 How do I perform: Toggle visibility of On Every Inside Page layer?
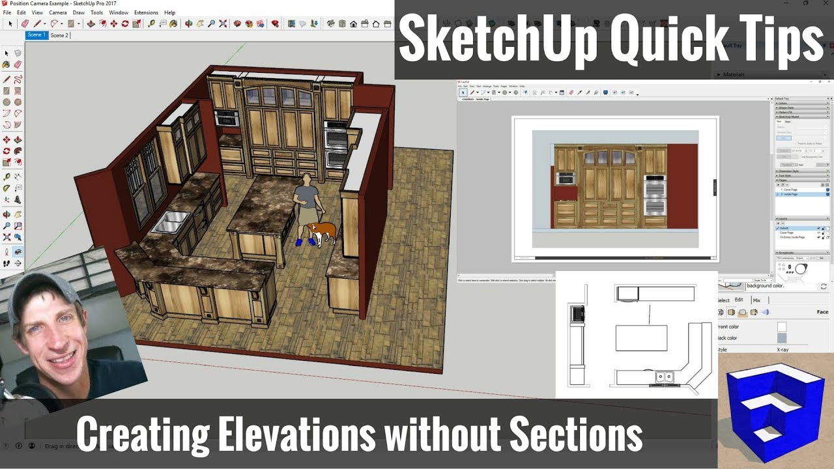pos(818,237)
